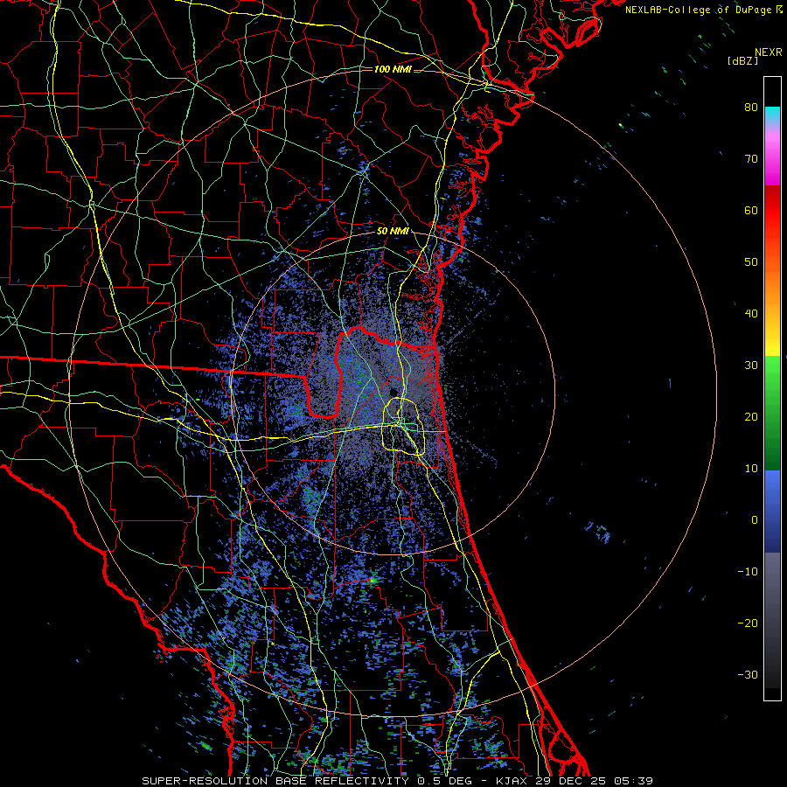Select the 60 value on the dBZ scale
The height and width of the screenshot is (787, 787).
pyautogui.click(x=751, y=210)
